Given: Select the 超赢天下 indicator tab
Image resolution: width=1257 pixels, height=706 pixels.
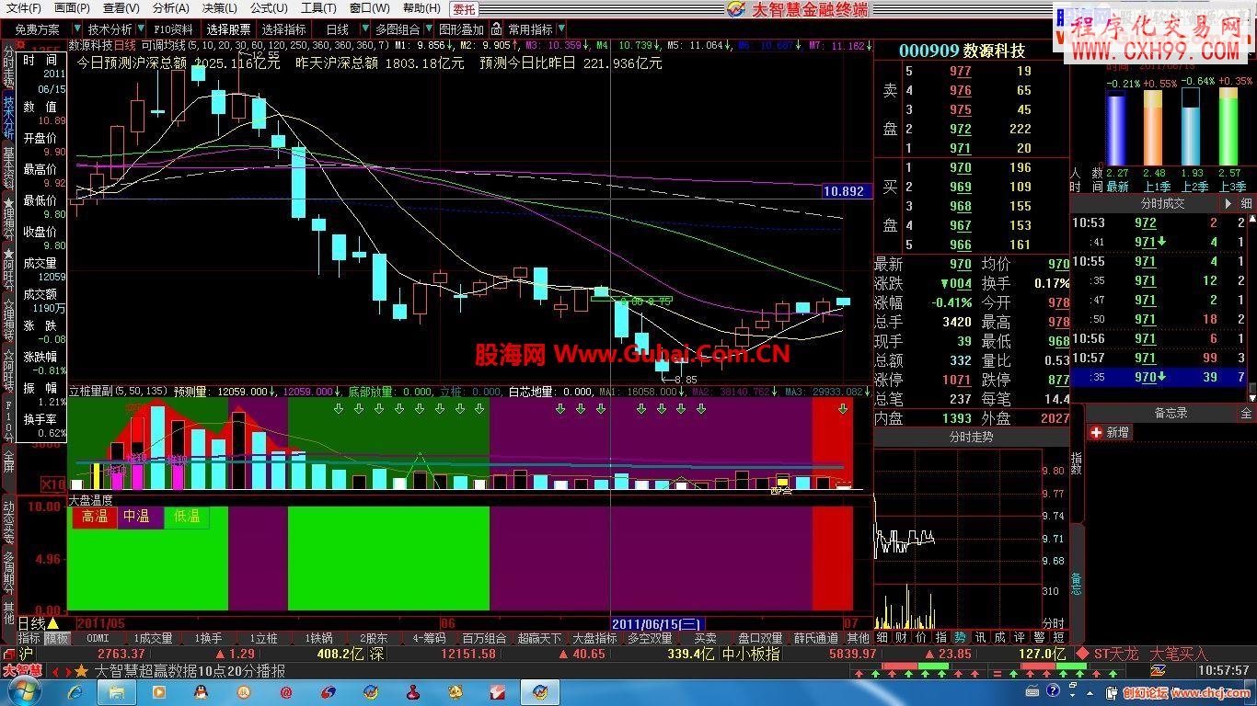Looking at the screenshot, I should (x=539, y=638).
